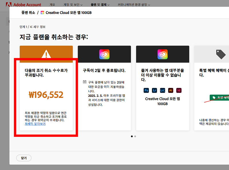Click Creative Cloud icon in breadcrumb
Screen dimensions: 229x170
42,13
